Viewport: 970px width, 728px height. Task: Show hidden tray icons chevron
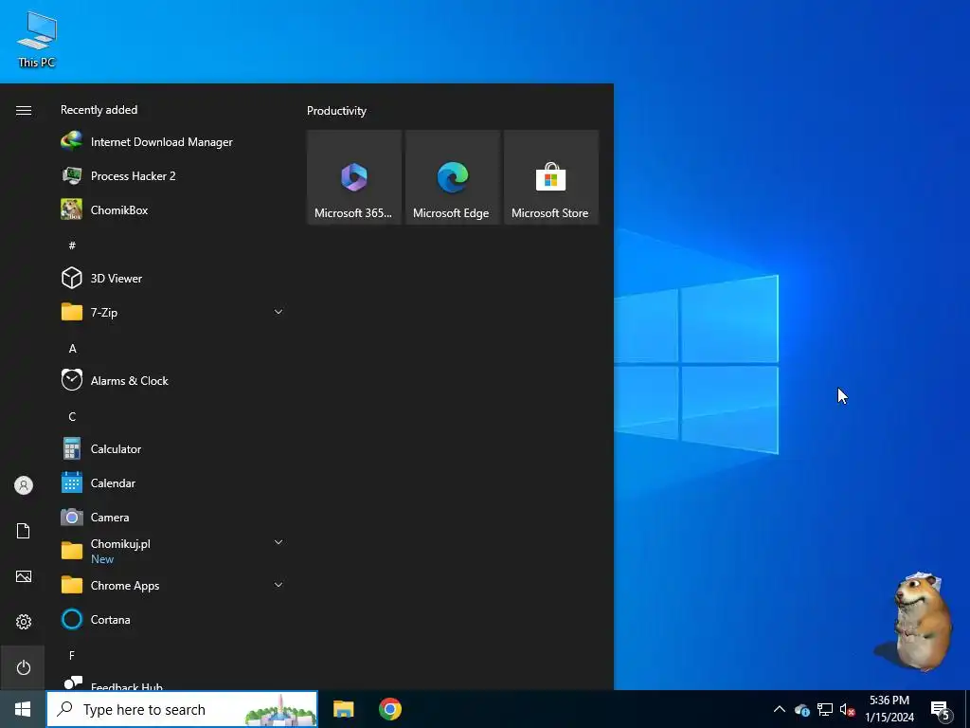click(x=780, y=709)
